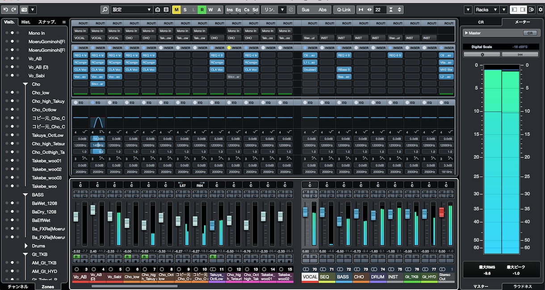Switch to the Hist. tab
This screenshot has width=545, height=290.
point(26,22)
